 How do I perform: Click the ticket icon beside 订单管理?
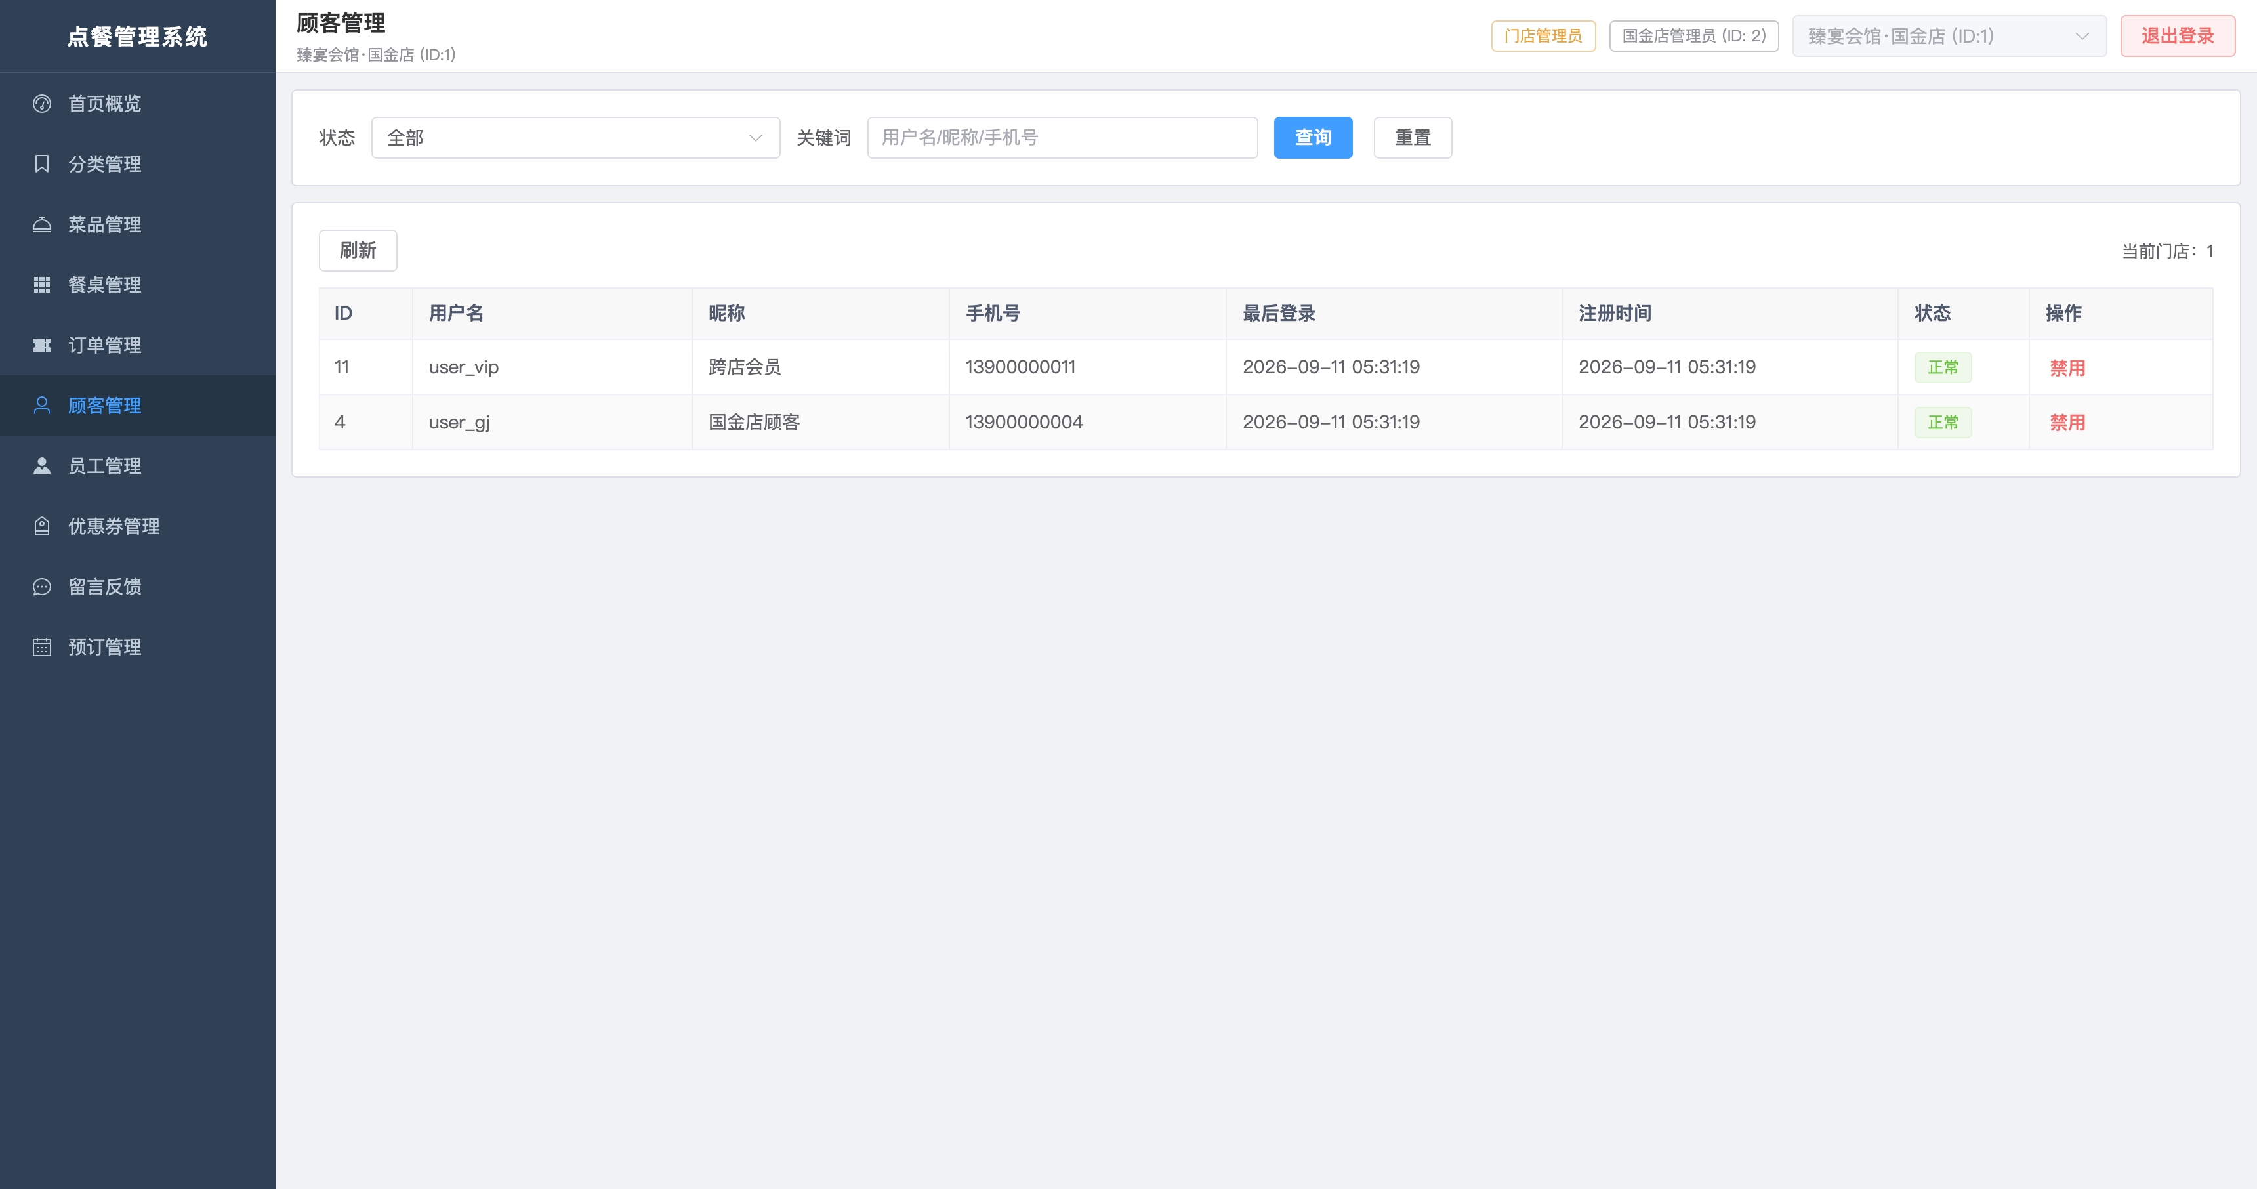41,345
